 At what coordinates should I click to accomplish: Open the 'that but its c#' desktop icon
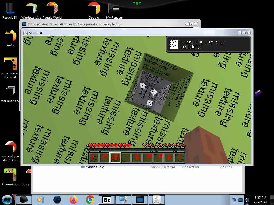point(10,94)
